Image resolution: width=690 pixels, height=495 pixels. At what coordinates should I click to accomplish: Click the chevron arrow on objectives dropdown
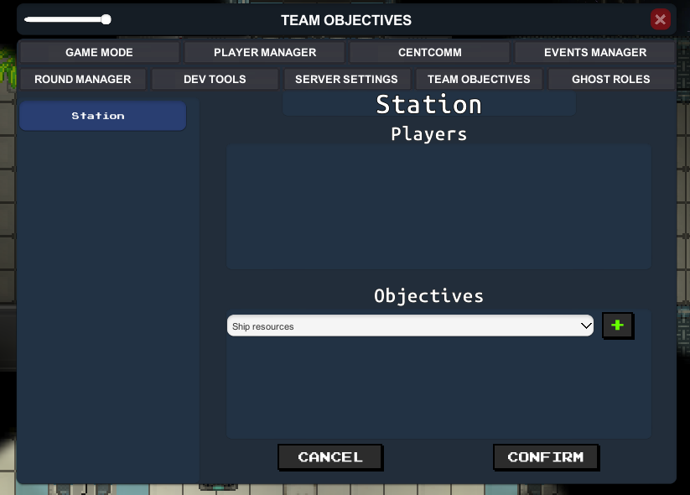tap(586, 326)
